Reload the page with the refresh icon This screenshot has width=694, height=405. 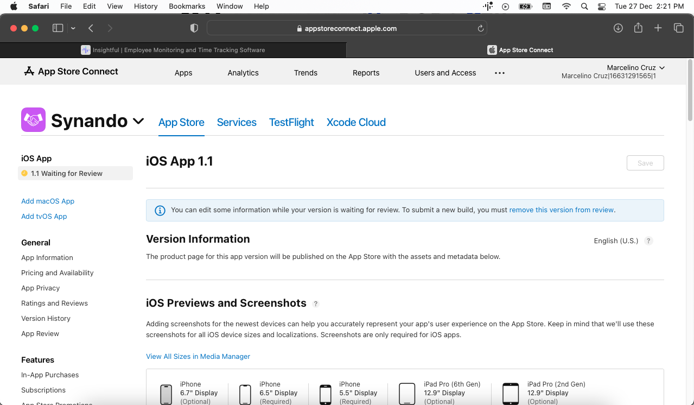click(x=480, y=28)
